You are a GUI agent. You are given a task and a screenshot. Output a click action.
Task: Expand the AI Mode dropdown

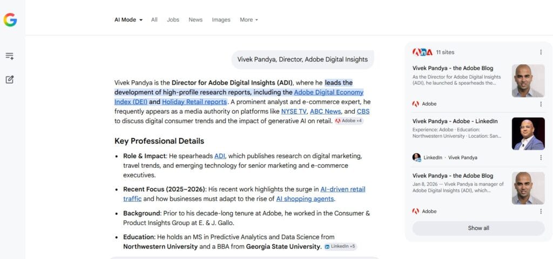129,20
